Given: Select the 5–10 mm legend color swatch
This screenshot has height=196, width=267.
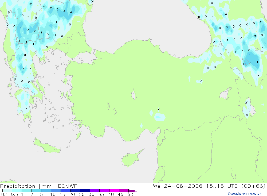Looking at the screenshot, I should (x=46, y=191).
